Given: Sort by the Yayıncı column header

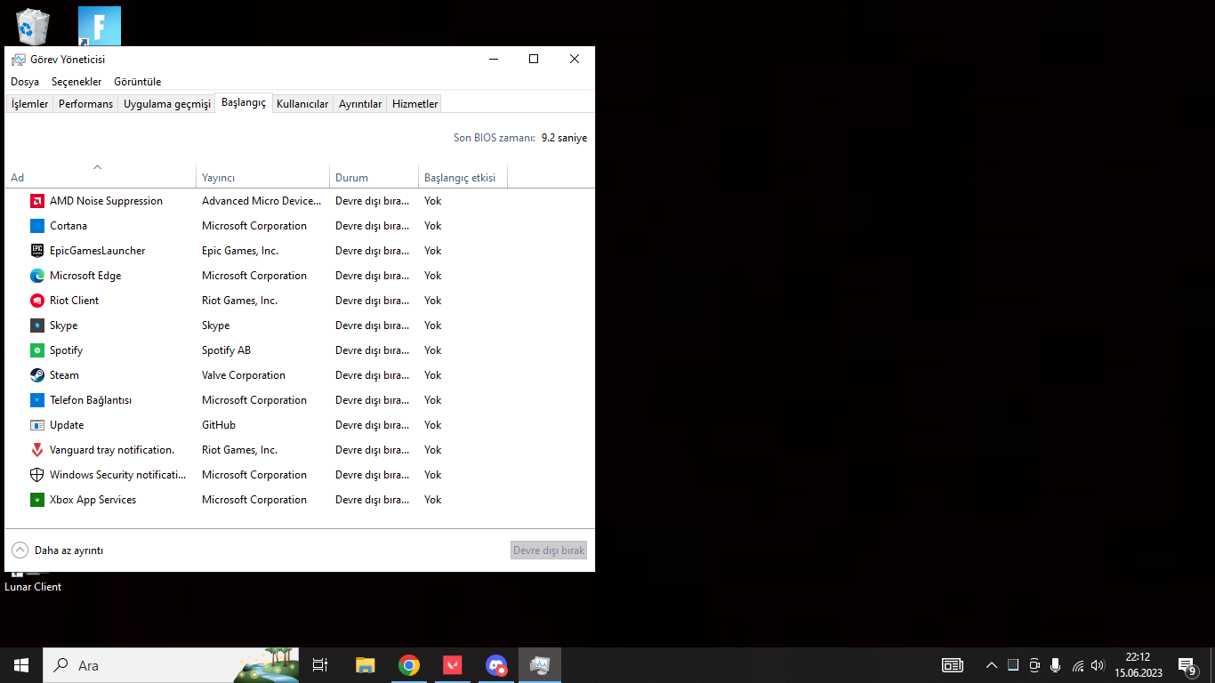Looking at the screenshot, I should click(x=263, y=176).
